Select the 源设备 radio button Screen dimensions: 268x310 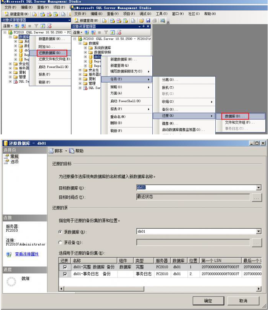pyautogui.click(x=60, y=242)
